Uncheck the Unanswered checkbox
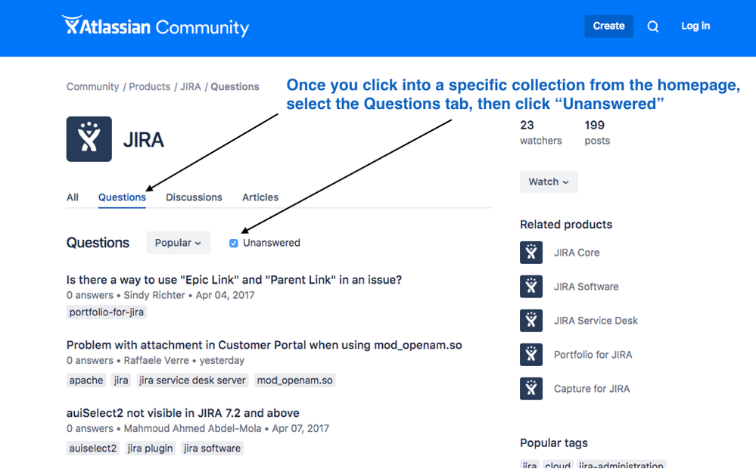Screen dimensions: 756x469 [234, 243]
